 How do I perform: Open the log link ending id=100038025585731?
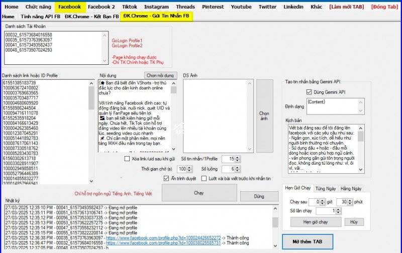163,243
